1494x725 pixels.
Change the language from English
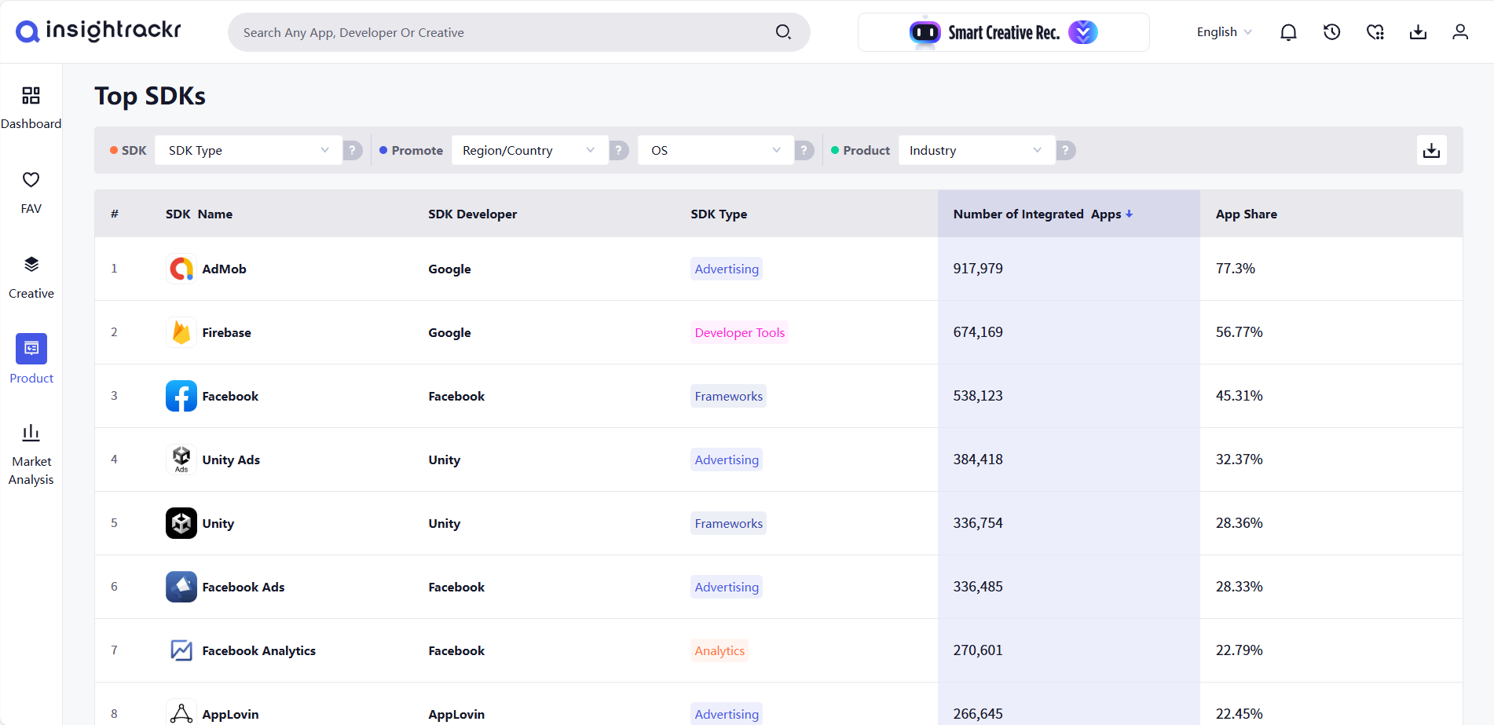click(x=1222, y=32)
